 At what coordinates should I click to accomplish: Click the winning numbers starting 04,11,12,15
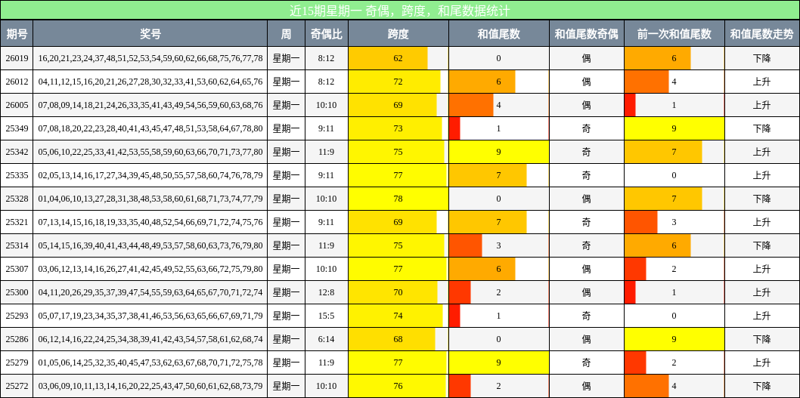[x=150, y=82]
